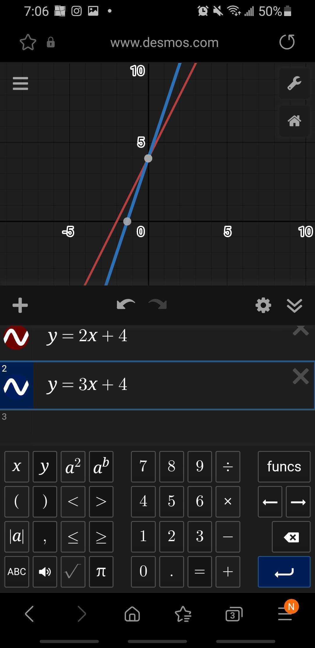Reload the desmos.com page
The width and height of the screenshot is (315, 648).
pyautogui.click(x=287, y=42)
